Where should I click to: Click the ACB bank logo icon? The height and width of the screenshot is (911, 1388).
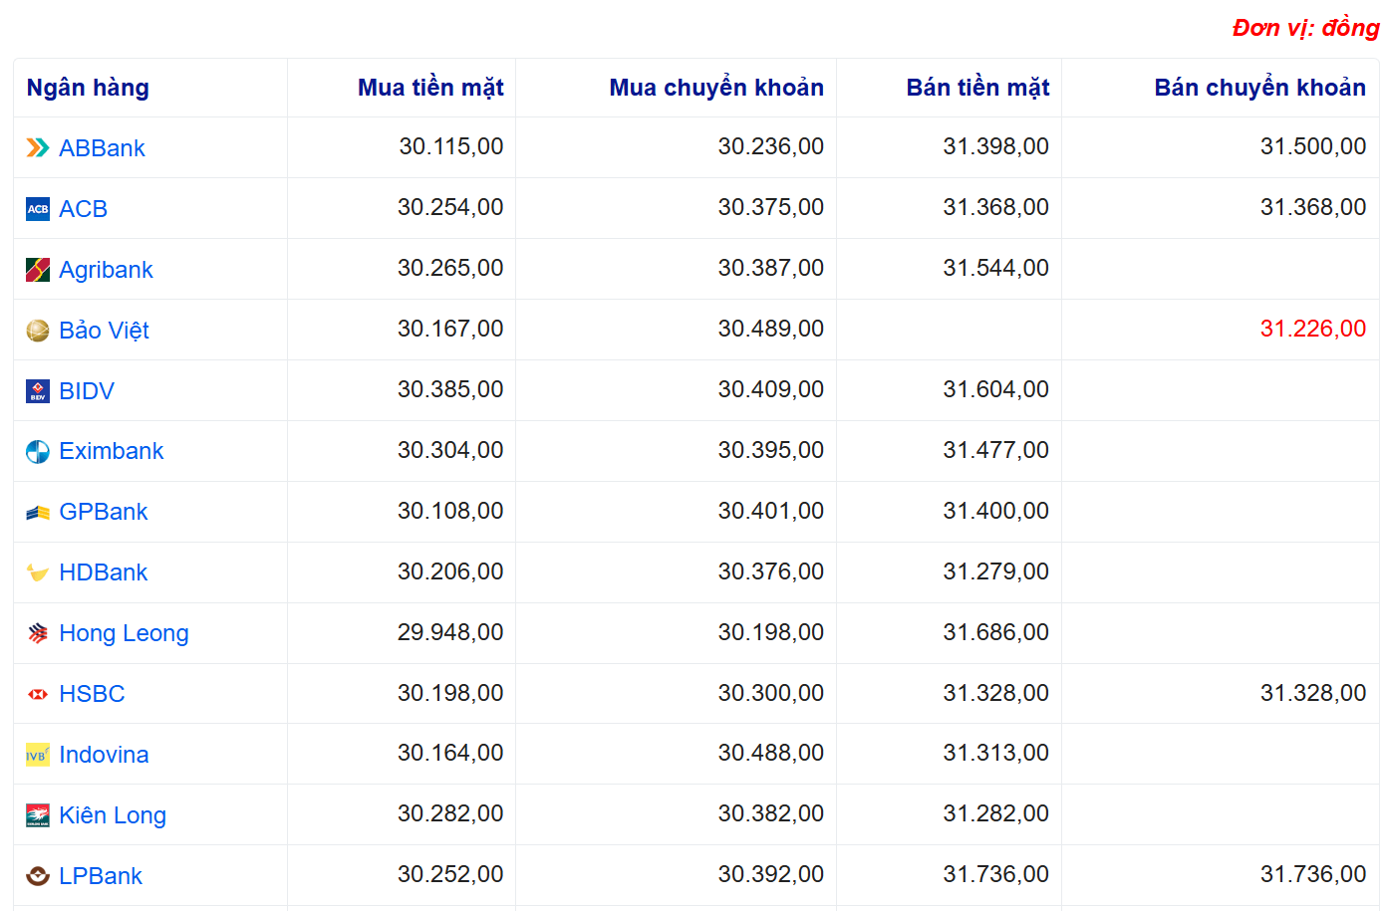click(x=37, y=209)
